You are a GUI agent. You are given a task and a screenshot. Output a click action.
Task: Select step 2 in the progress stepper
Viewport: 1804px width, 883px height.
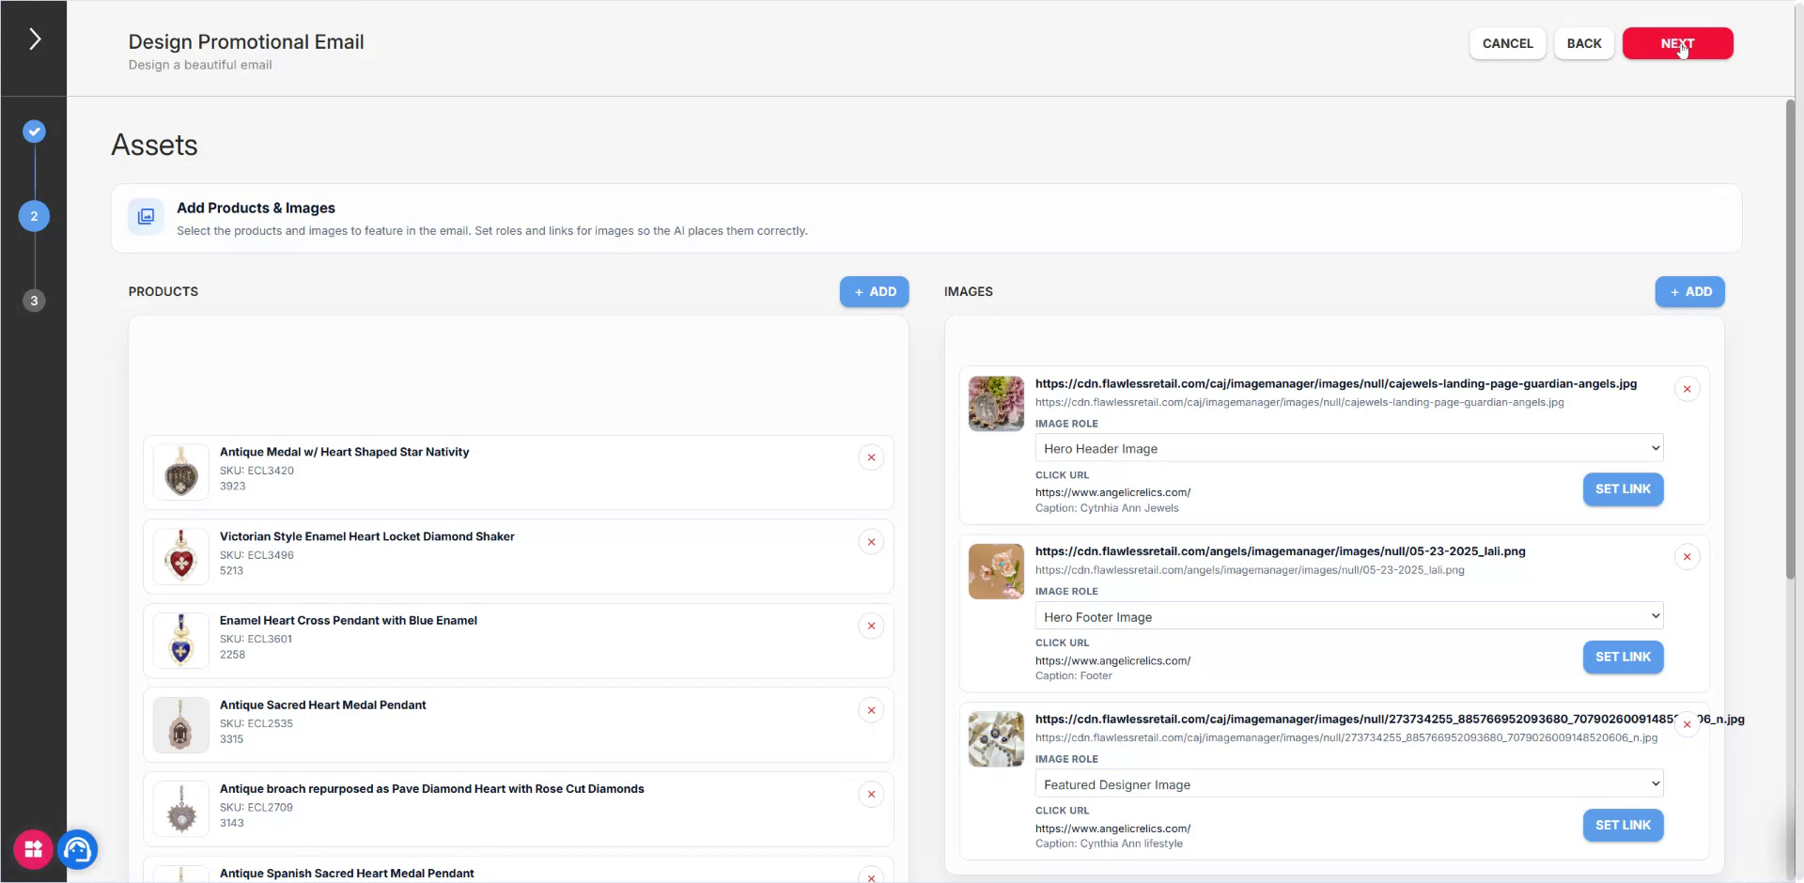[x=34, y=216]
